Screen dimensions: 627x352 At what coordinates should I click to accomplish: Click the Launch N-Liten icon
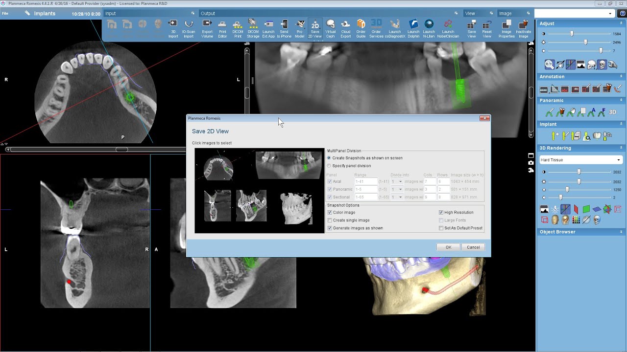[x=429, y=29]
